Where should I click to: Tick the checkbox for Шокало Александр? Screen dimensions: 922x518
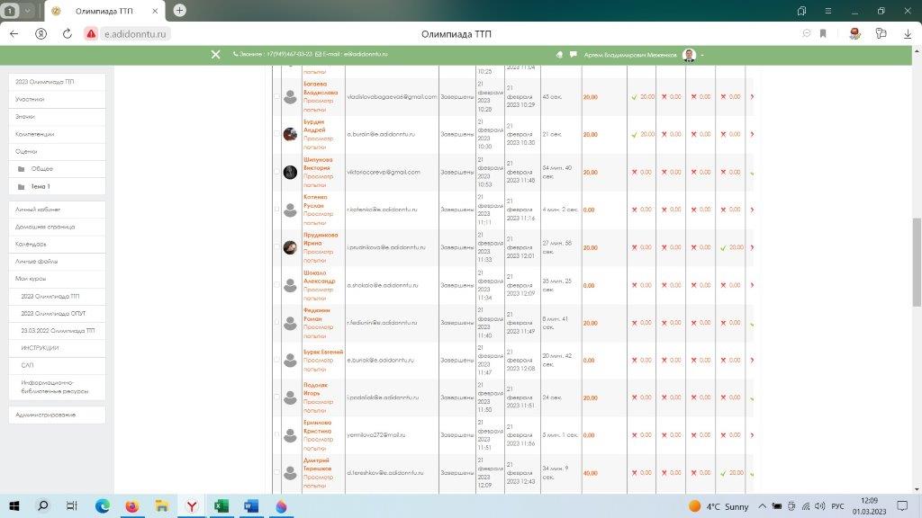coord(277,285)
